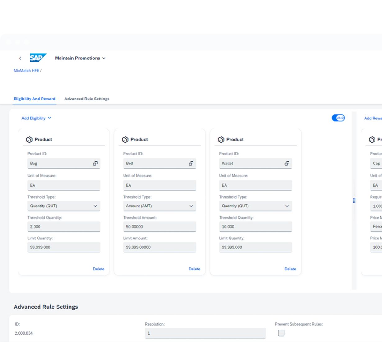Toggle the AND switch
The image size is (382, 342).
pos(338,118)
